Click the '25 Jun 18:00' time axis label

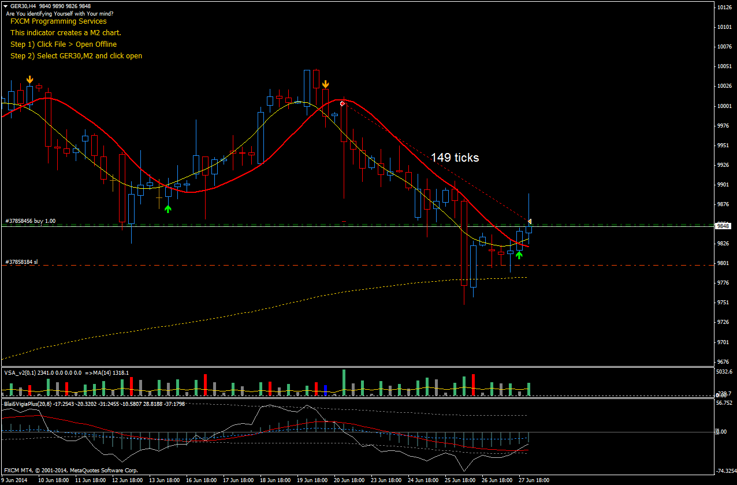point(459,480)
